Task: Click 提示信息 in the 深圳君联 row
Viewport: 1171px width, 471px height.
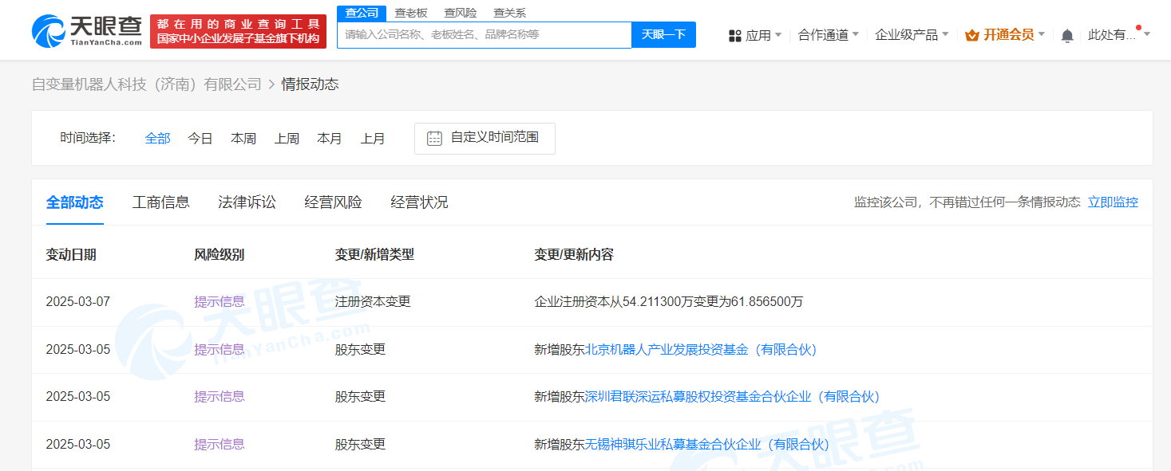Action: [220, 396]
